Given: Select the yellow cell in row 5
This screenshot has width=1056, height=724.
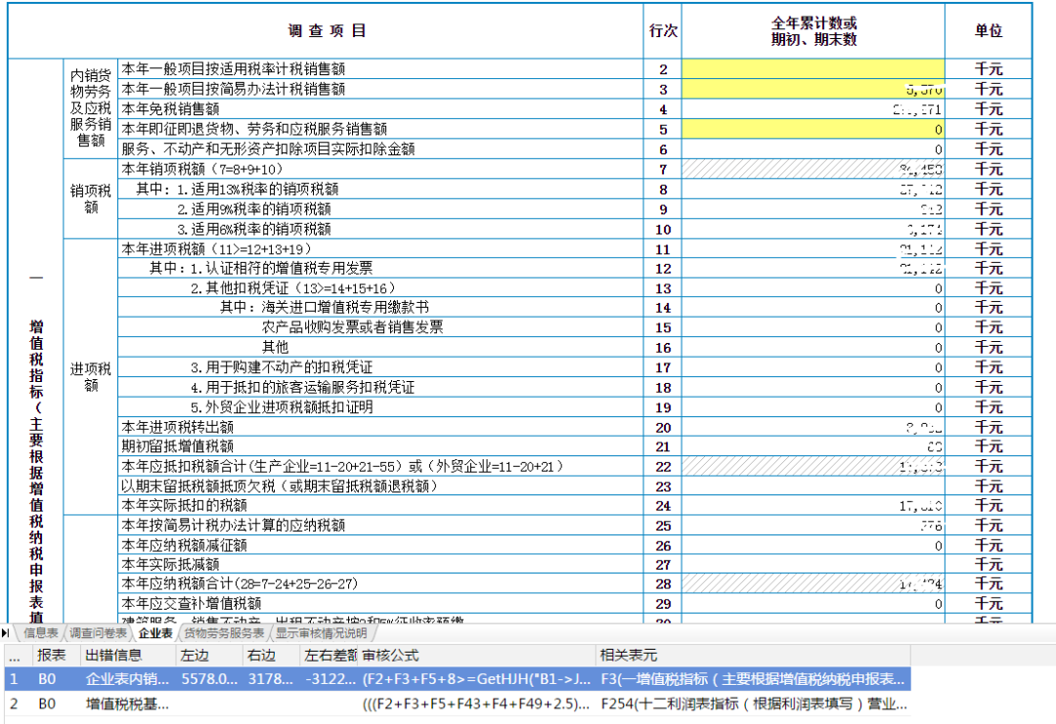Looking at the screenshot, I should (812, 129).
